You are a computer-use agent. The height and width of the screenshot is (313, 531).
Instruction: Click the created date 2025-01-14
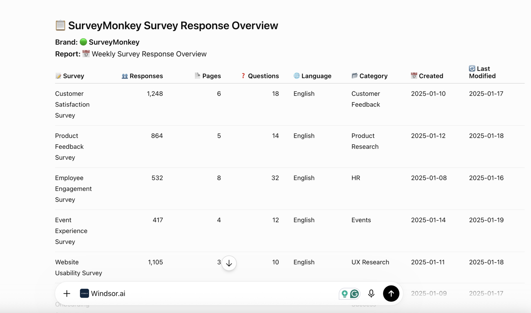tap(428, 220)
